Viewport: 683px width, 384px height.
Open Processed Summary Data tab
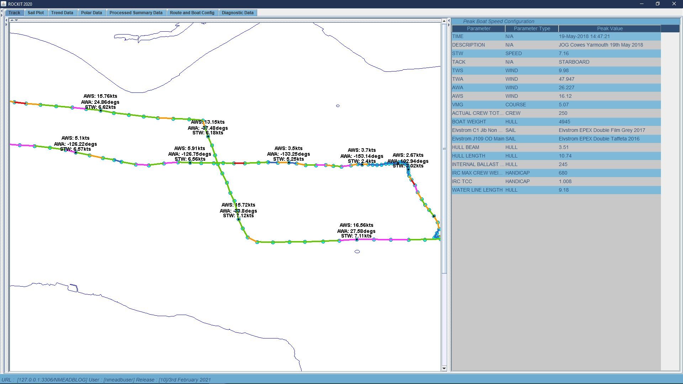[x=136, y=13]
